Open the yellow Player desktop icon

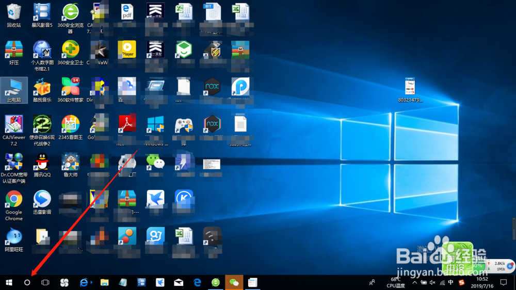coord(127,50)
